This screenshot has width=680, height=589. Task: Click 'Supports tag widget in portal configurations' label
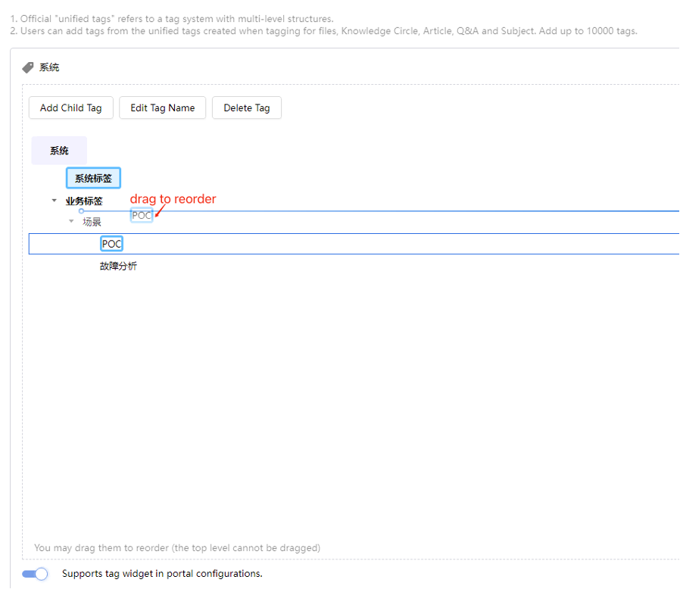point(162,573)
